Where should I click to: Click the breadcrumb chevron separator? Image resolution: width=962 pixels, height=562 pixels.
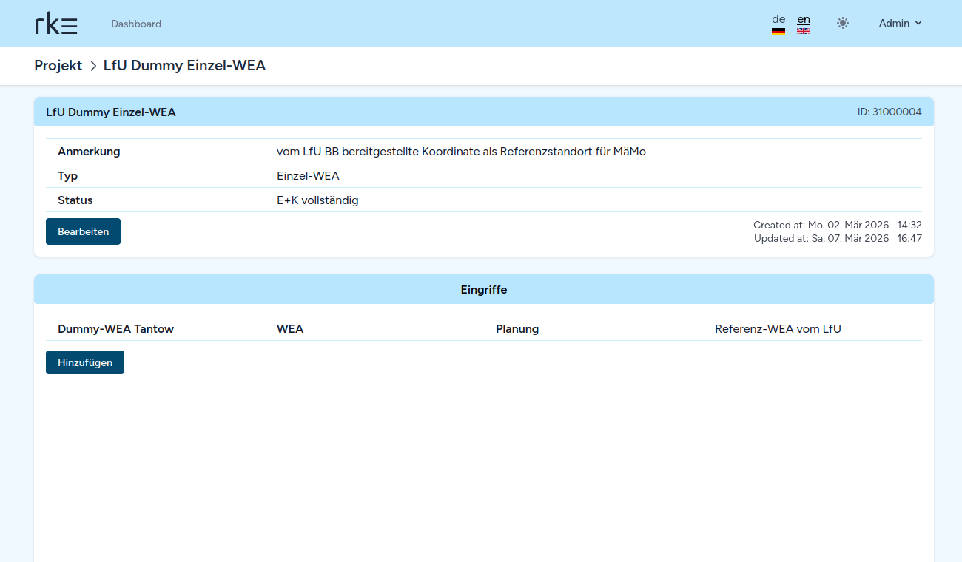(93, 66)
